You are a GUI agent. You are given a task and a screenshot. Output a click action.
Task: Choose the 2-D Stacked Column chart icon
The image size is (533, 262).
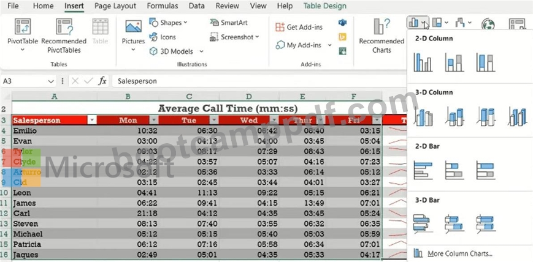click(454, 62)
